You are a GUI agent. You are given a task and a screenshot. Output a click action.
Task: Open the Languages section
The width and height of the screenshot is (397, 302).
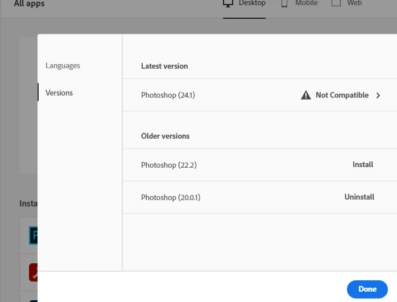63,65
